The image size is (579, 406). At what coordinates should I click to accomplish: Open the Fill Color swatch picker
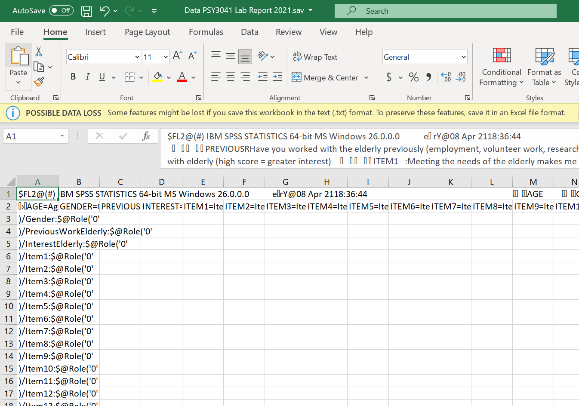[157, 77]
